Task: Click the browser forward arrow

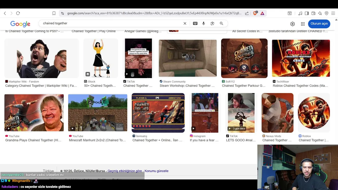Action: [x=11, y=13]
